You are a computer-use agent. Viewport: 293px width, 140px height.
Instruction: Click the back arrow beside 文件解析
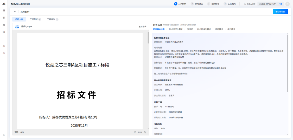15,11
